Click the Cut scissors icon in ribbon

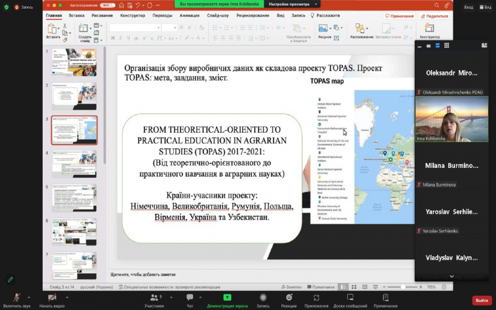65,25
